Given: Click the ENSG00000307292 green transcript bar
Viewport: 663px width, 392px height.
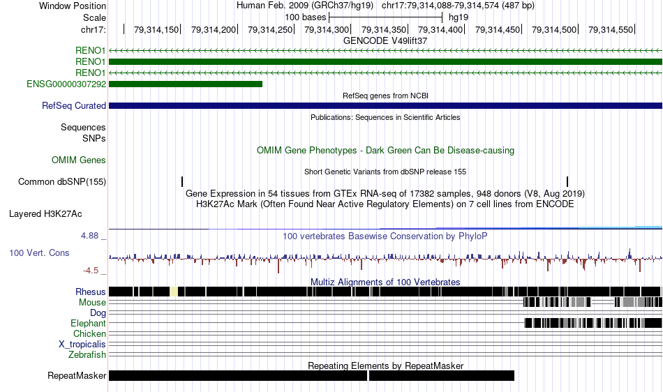Looking at the screenshot, I should tap(186, 84).
